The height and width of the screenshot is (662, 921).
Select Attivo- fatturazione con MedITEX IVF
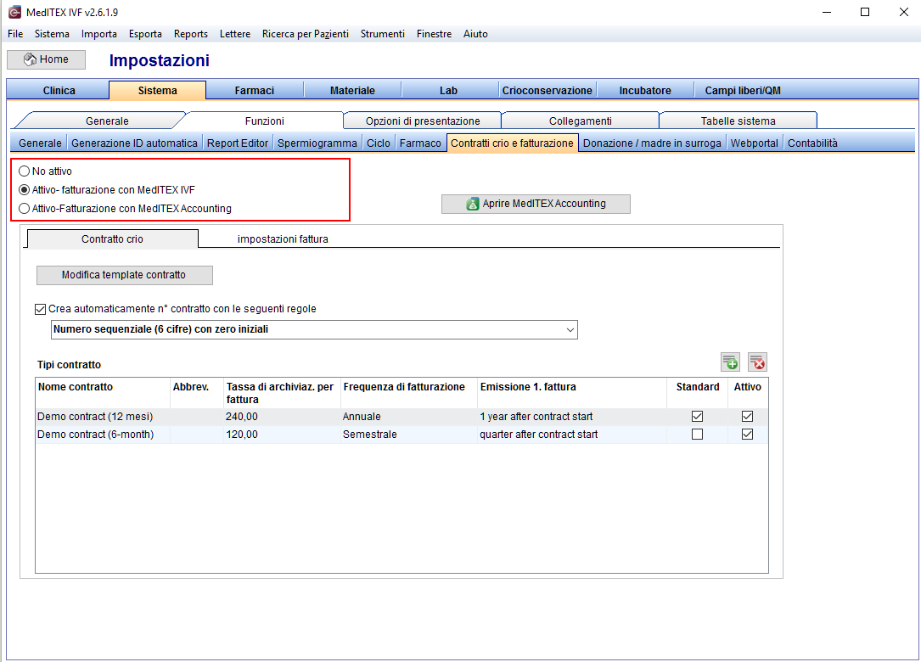coord(24,190)
